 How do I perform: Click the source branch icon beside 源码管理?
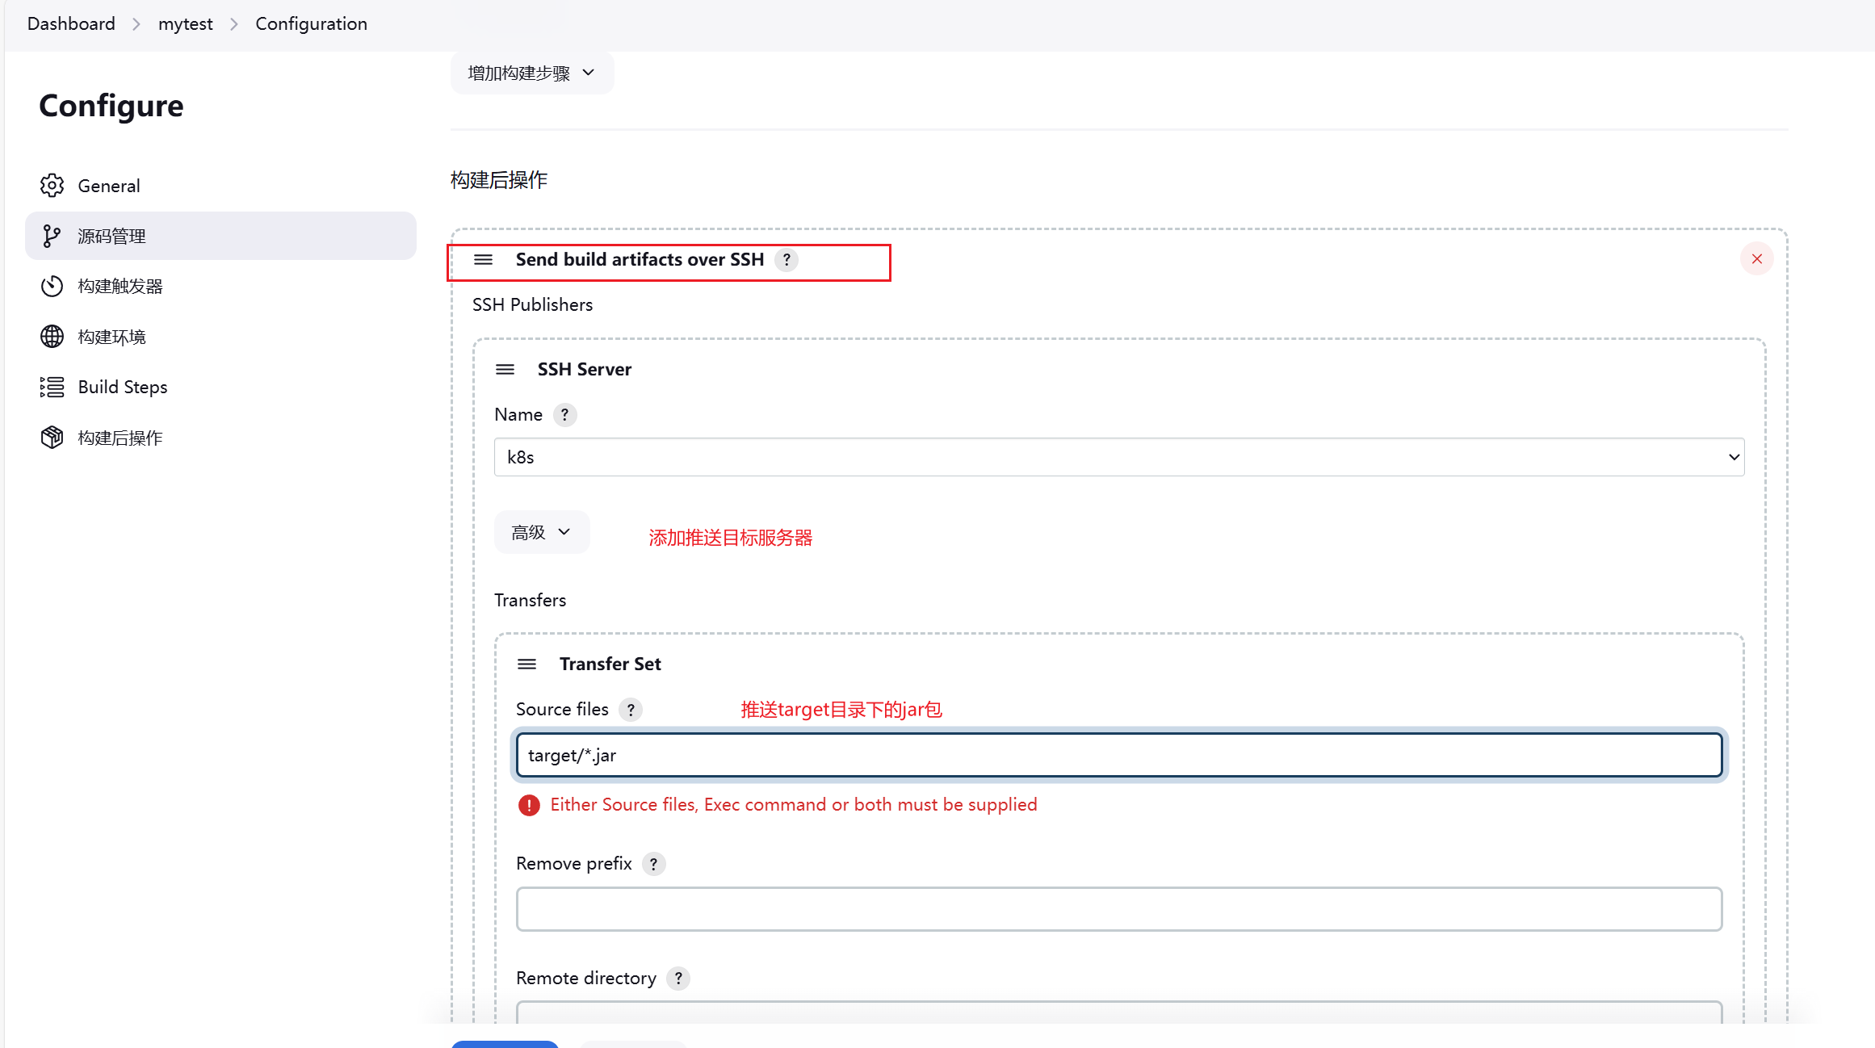(52, 236)
